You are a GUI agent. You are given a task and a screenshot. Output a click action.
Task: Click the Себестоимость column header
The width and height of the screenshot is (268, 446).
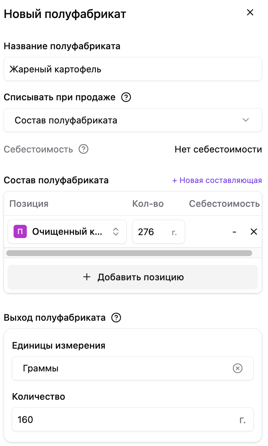click(x=224, y=204)
